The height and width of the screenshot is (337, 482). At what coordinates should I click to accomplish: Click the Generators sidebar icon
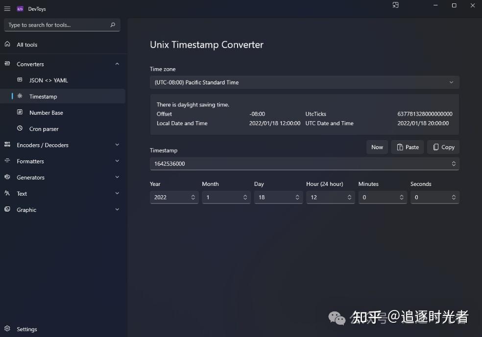coord(7,177)
